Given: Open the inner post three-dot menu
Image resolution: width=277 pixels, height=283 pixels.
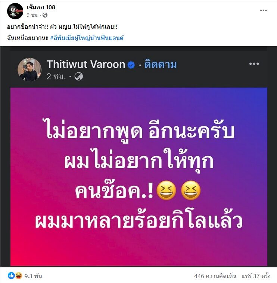Looking at the screenshot, I should (254, 64).
